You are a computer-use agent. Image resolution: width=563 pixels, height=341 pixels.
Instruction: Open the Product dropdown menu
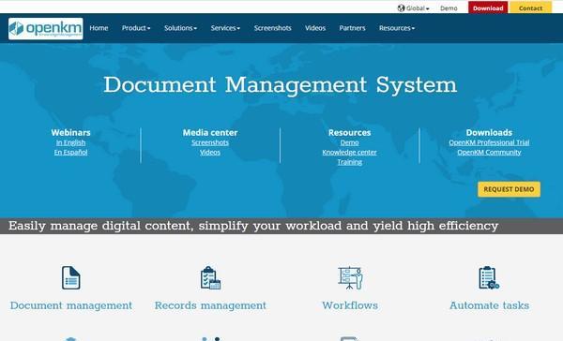(x=136, y=28)
